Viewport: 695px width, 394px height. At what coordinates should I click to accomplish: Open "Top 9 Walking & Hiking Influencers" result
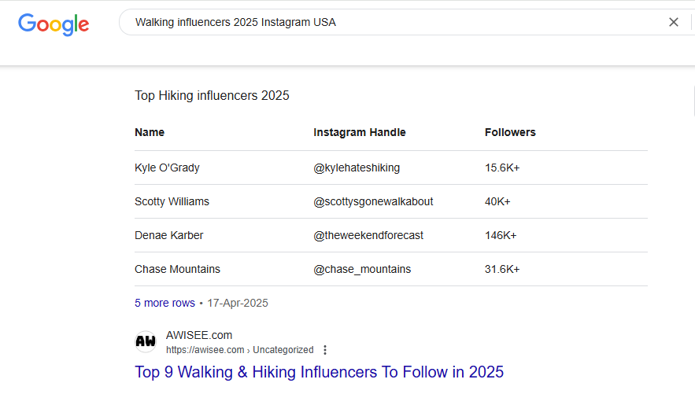pyautogui.click(x=319, y=372)
